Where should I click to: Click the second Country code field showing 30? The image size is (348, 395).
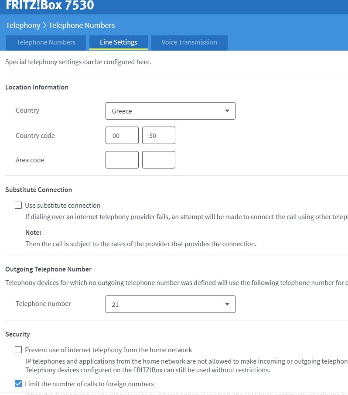pos(159,135)
